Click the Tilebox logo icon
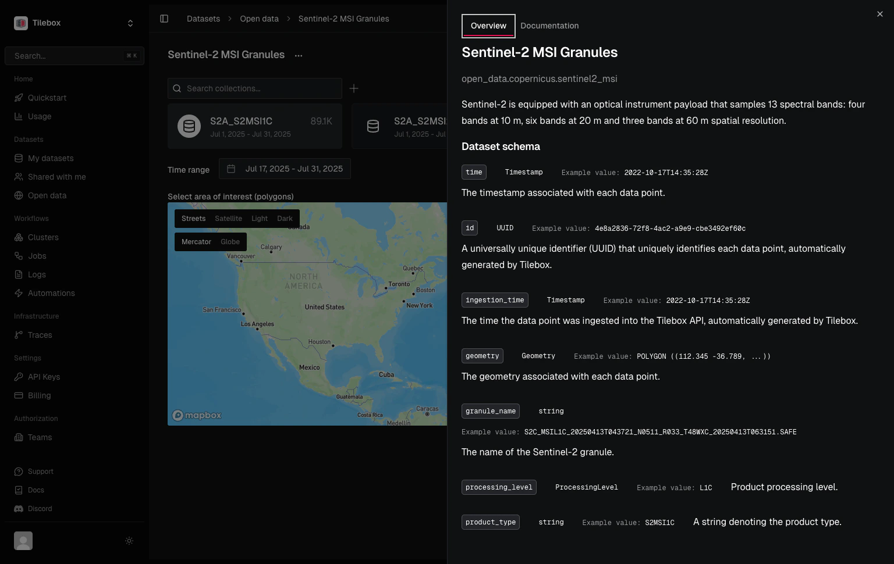 21,23
